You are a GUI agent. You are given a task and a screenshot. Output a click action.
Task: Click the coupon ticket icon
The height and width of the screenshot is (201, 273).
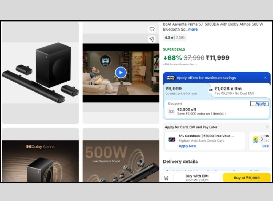(171, 111)
